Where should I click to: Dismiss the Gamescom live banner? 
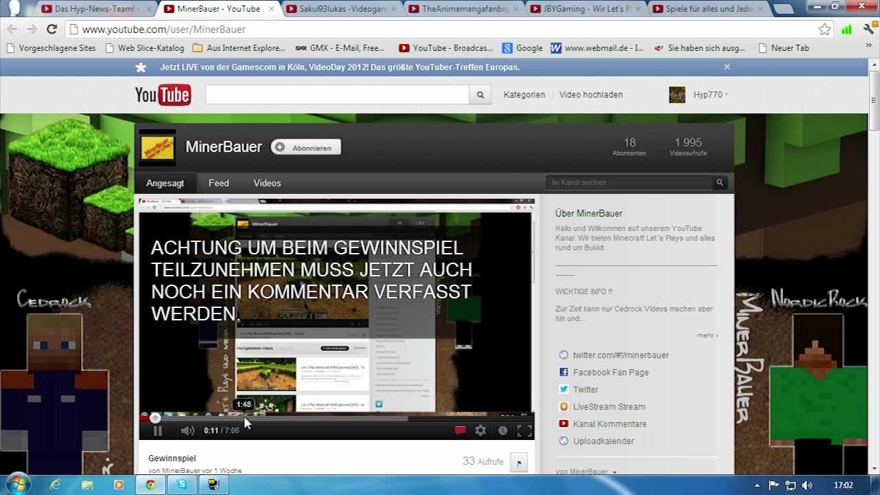click(727, 67)
